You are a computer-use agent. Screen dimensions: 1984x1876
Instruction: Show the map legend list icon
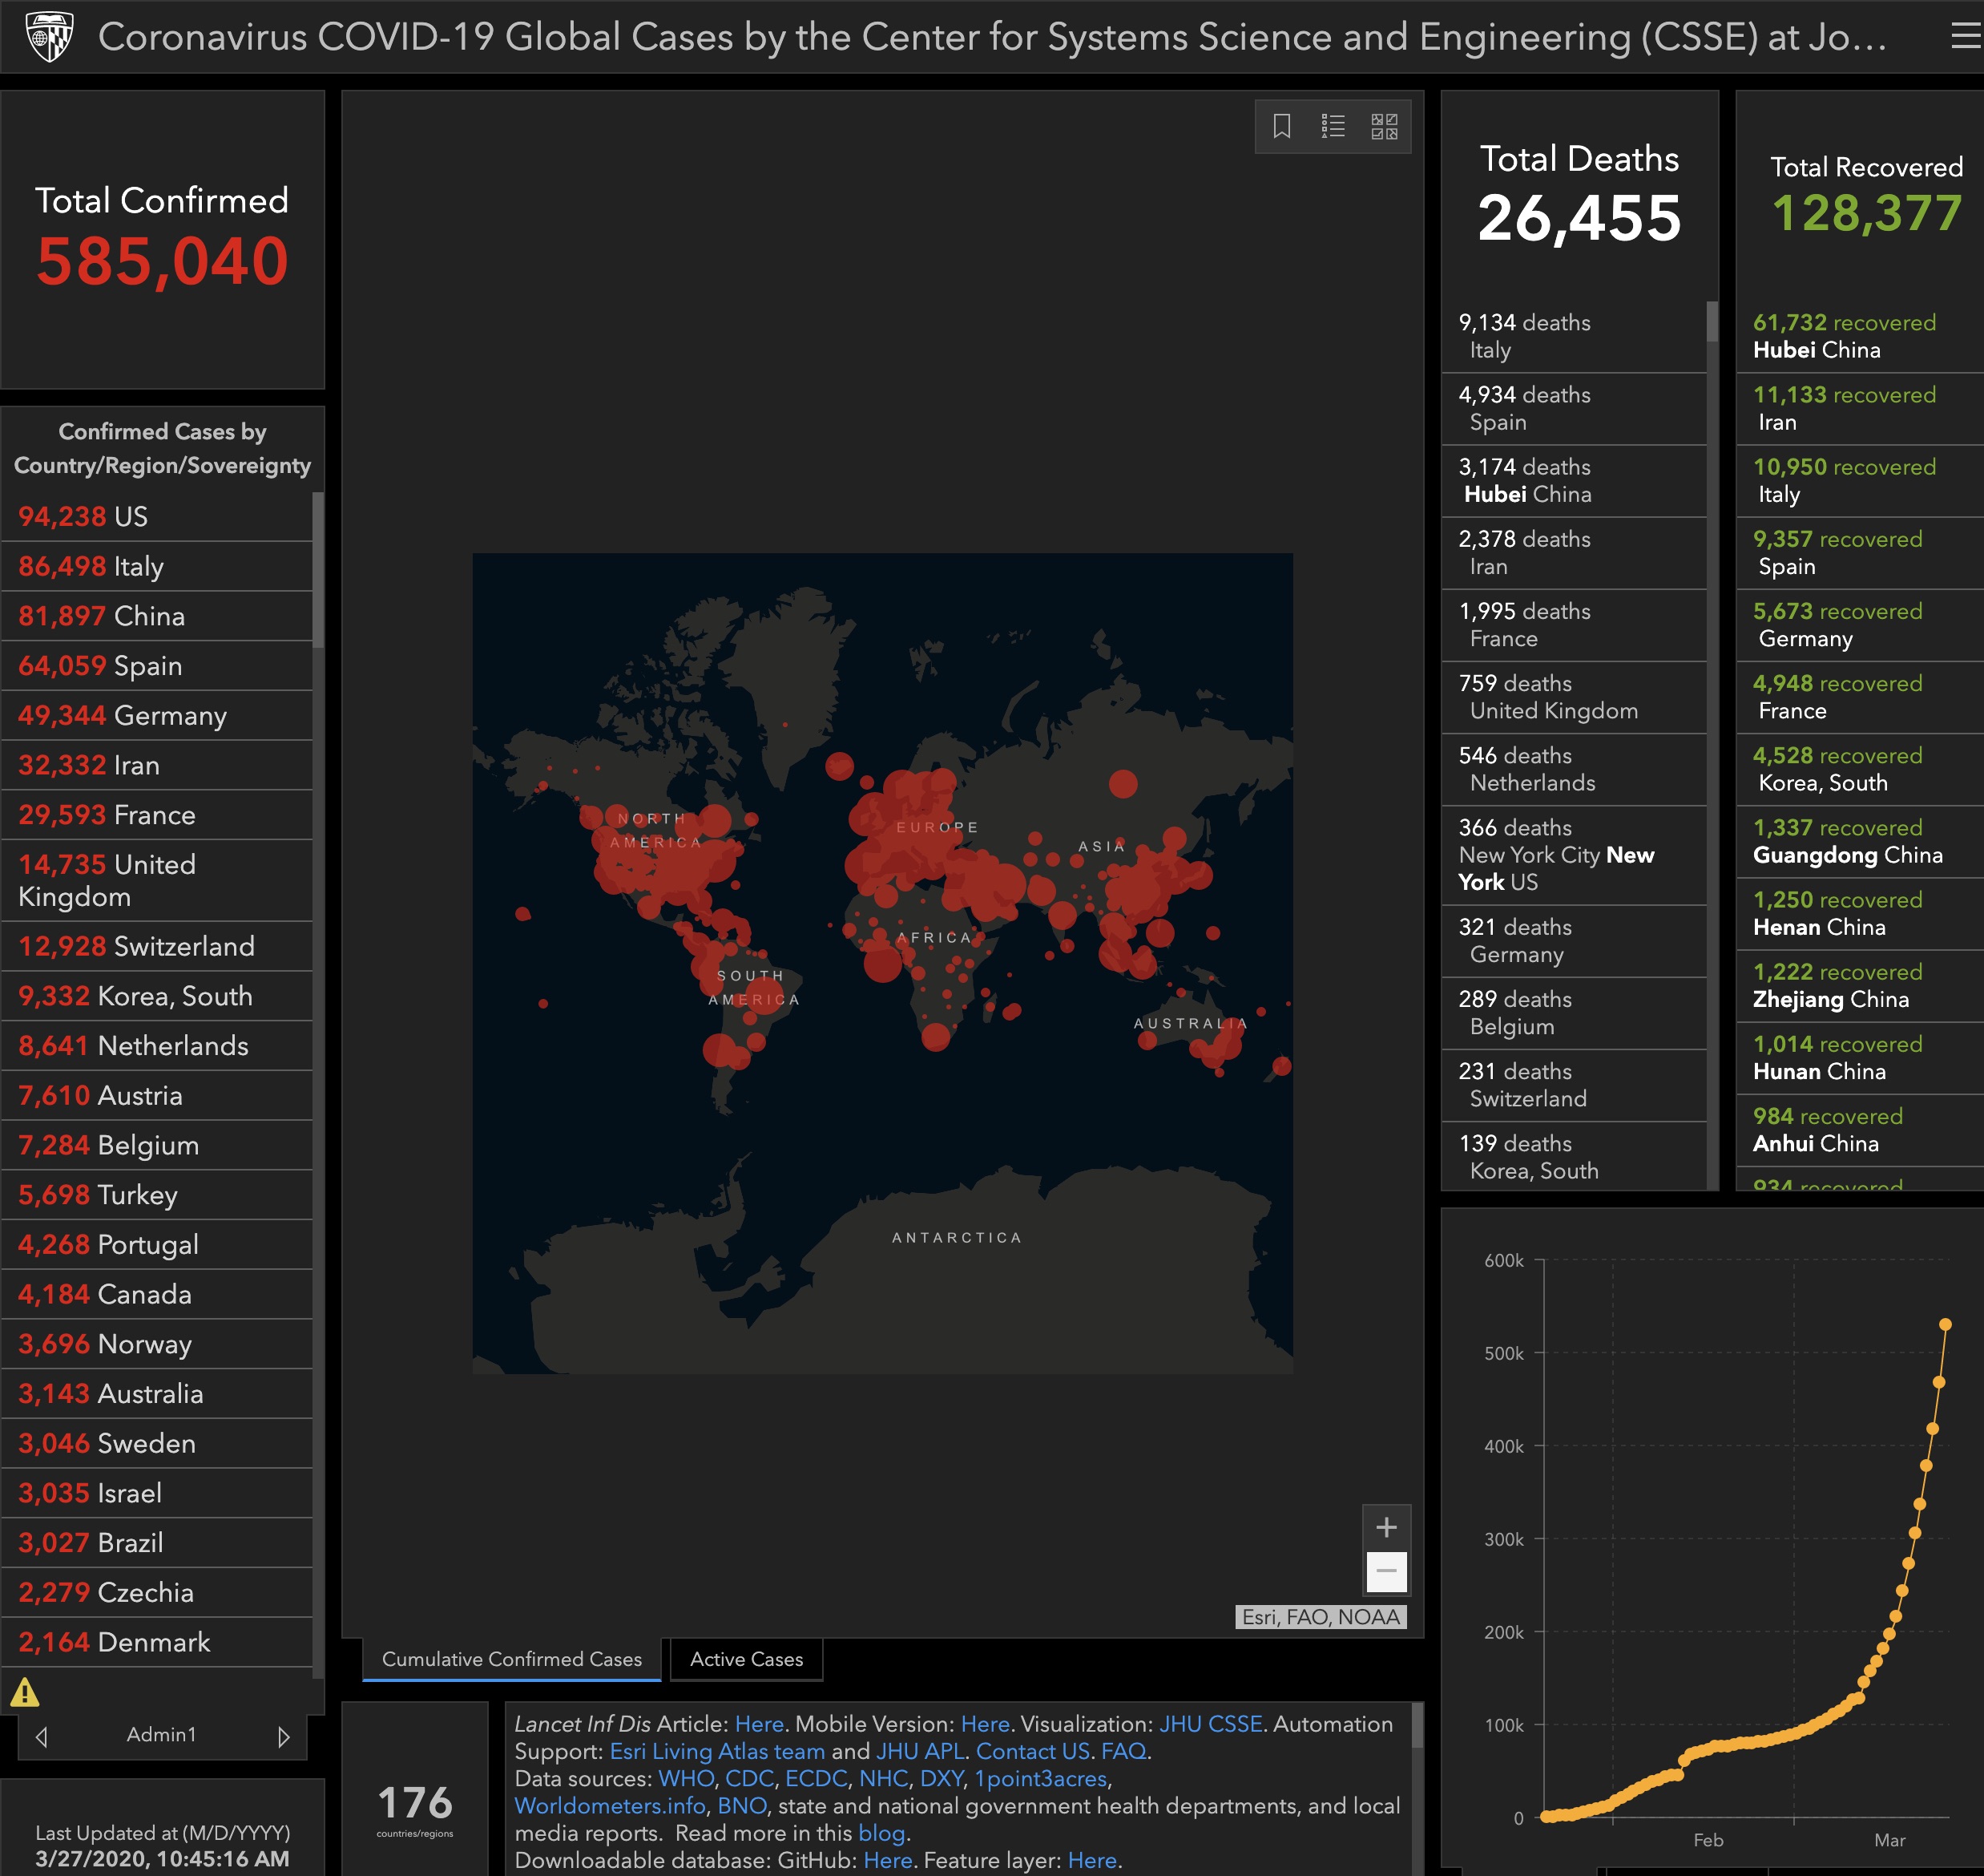click(x=1333, y=126)
